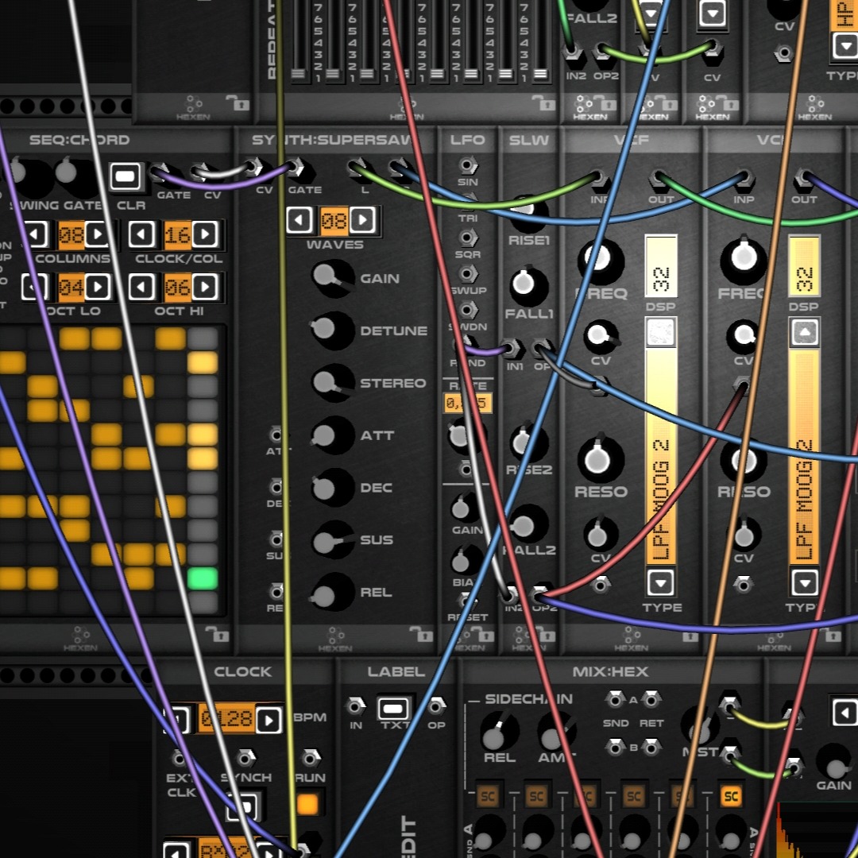Click the CLOCK RUN jack
858x858 pixels.
click(311, 759)
